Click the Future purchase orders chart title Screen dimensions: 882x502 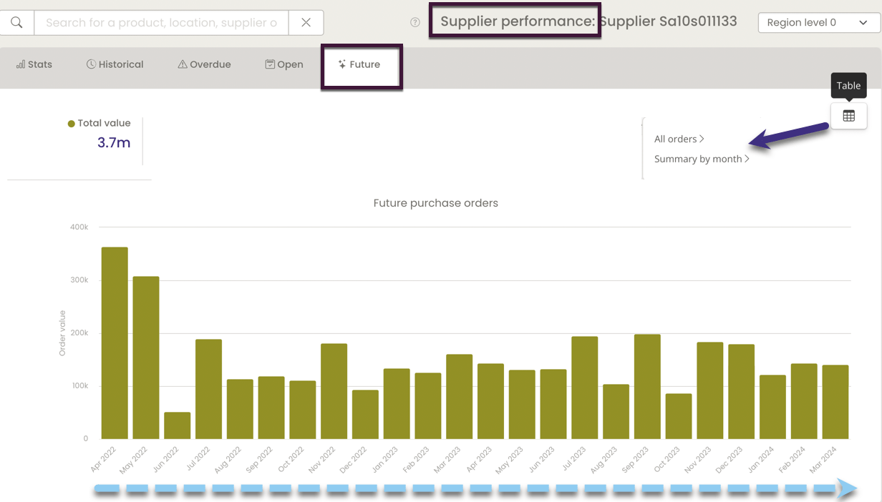436,203
